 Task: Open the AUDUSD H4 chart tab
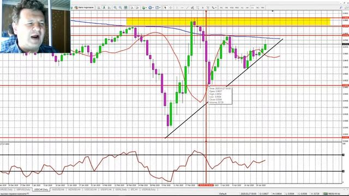(58, 189)
